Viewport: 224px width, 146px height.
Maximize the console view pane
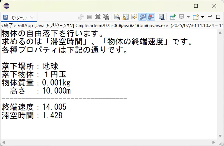coord(218,17)
